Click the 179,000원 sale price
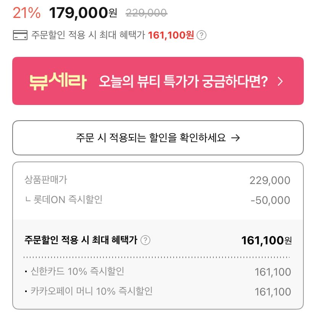The image size is (316, 318). (x=83, y=13)
